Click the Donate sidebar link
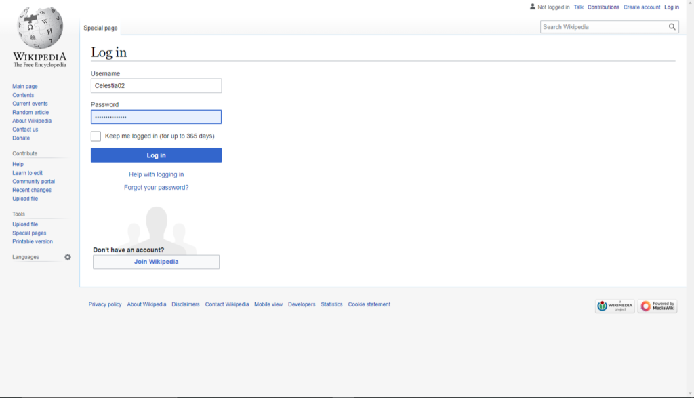 (21, 138)
